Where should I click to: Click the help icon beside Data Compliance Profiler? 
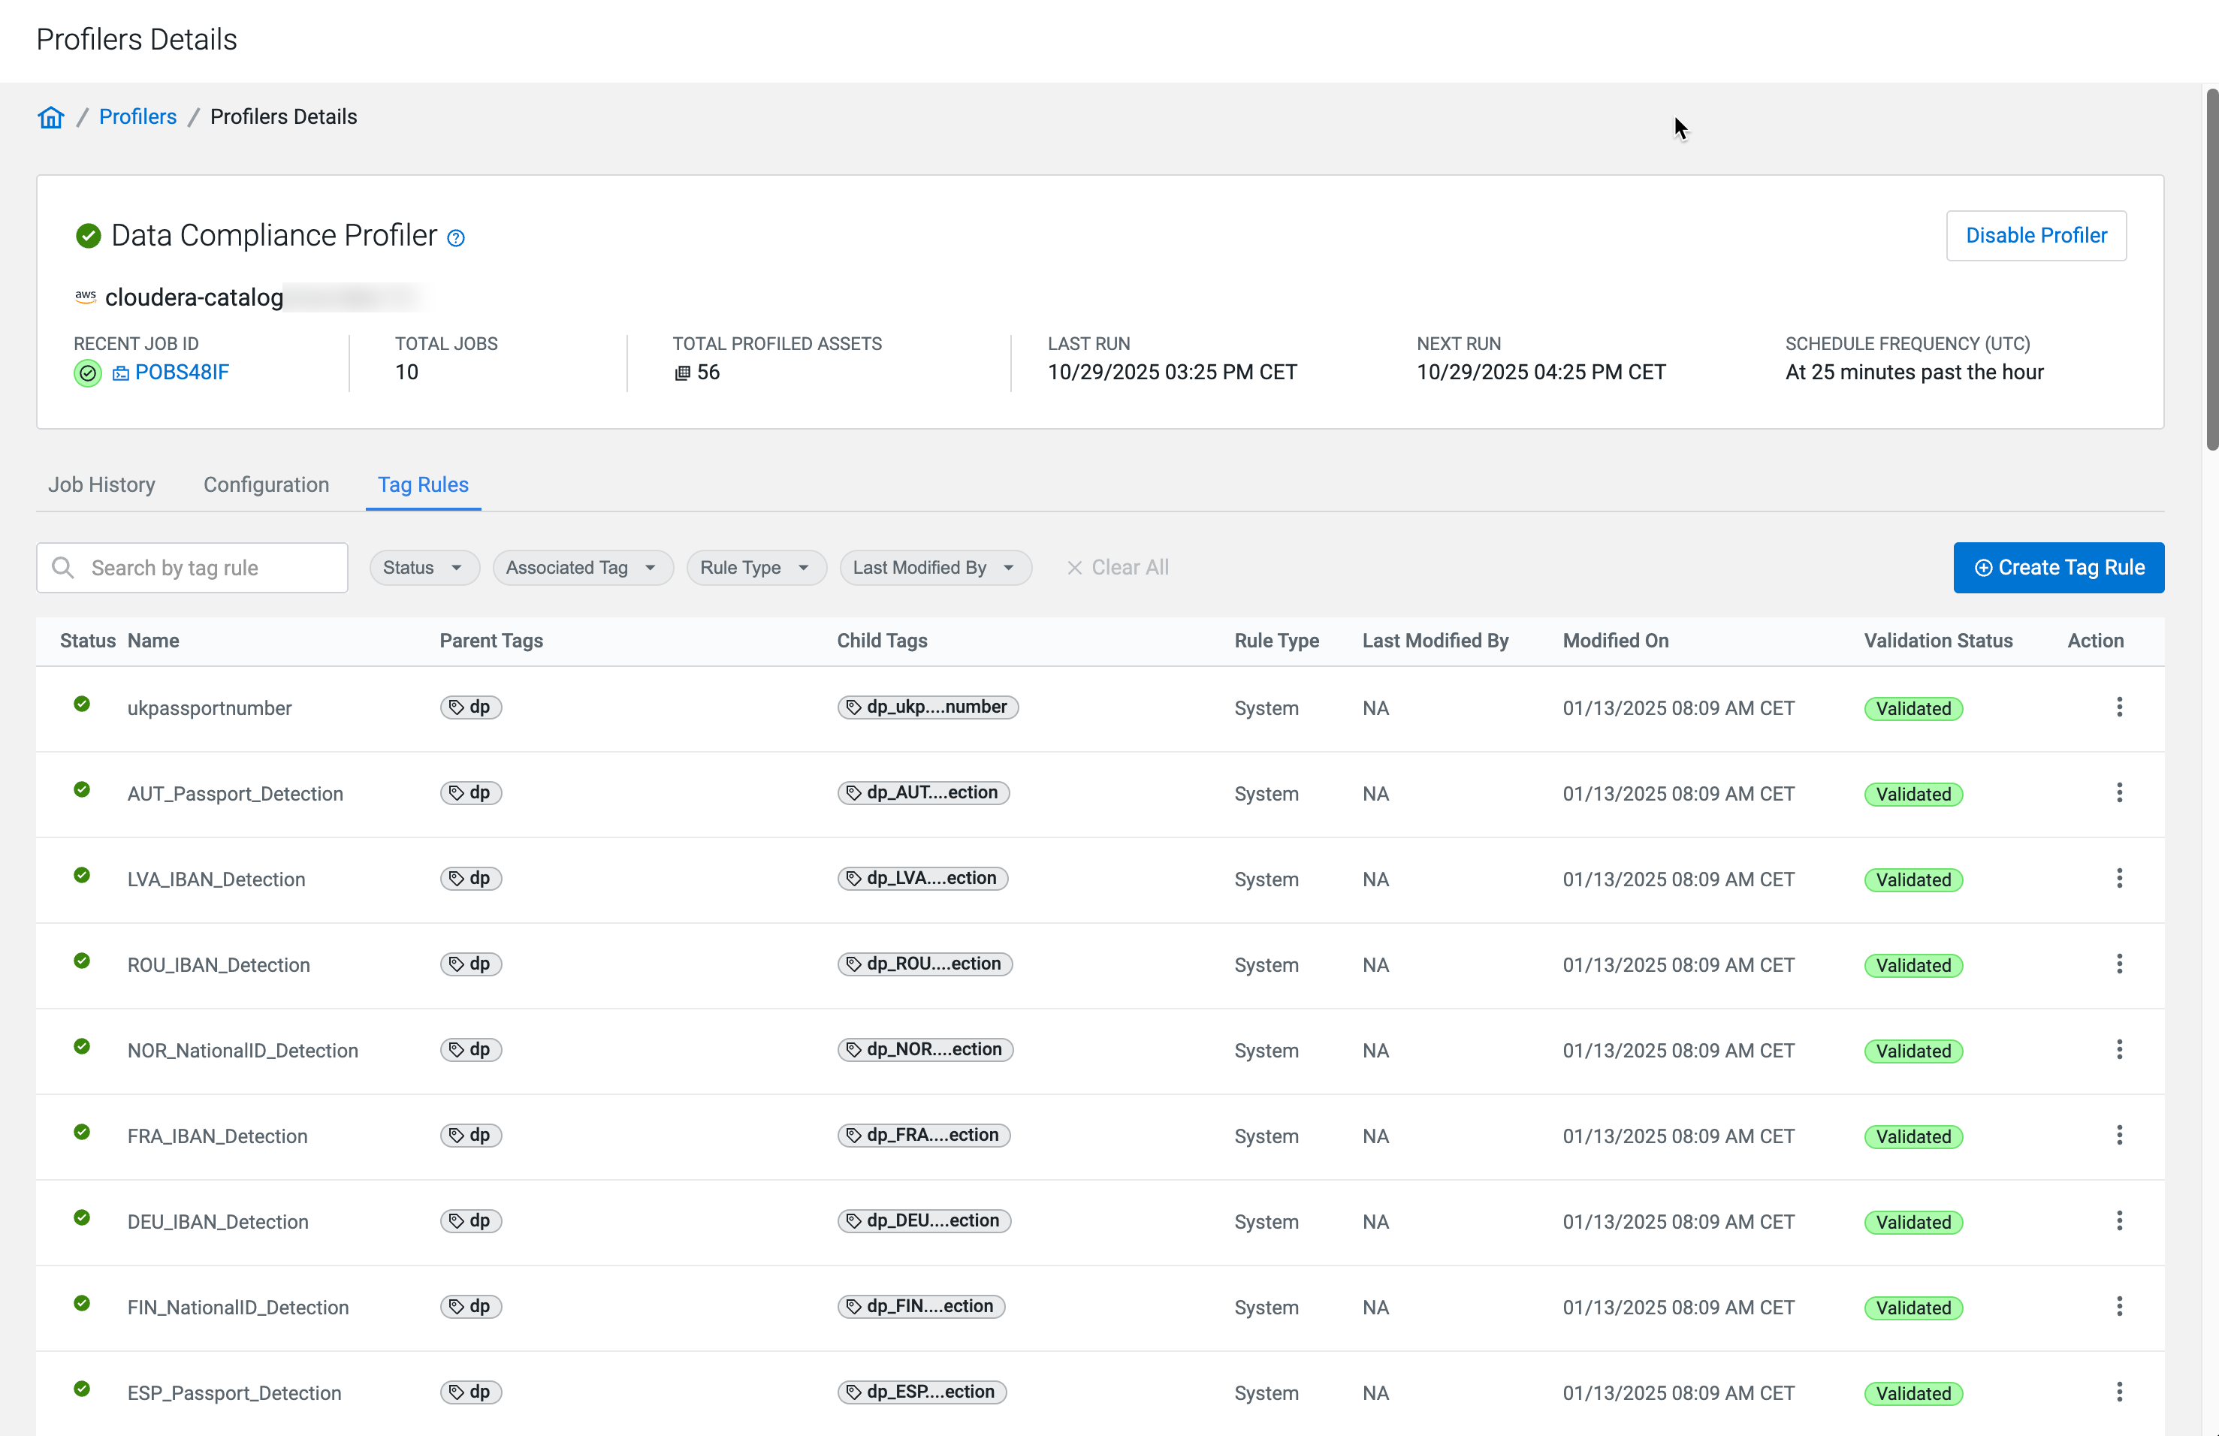pos(456,238)
